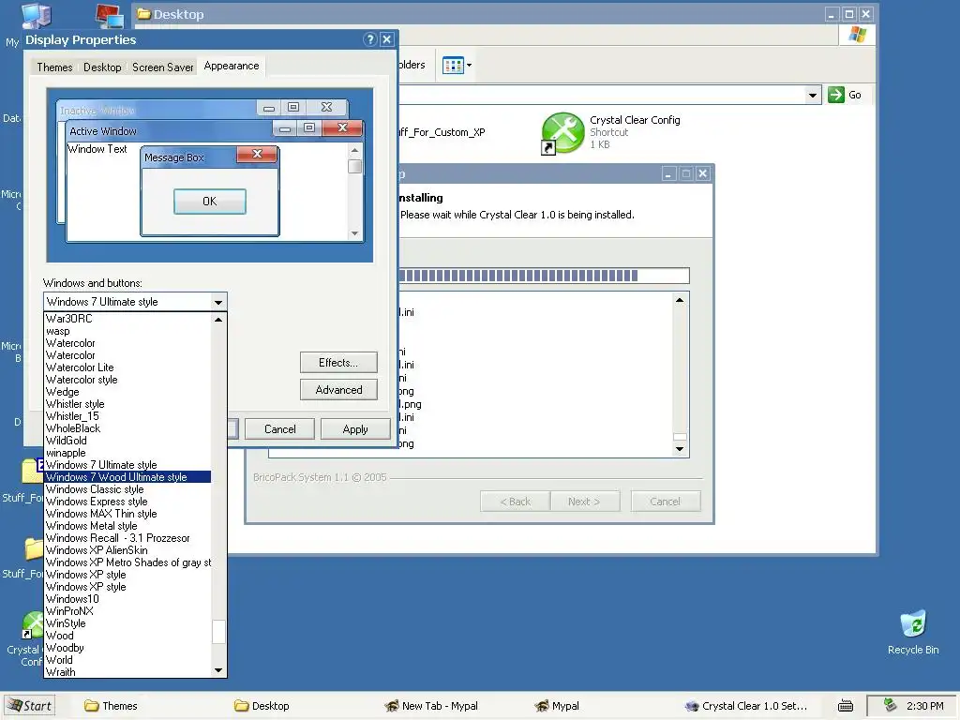Click the OK button in preview Message Box
The width and height of the screenshot is (960, 720).
[x=209, y=202]
